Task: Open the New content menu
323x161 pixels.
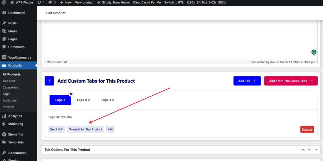Action: tap(66, 3)
